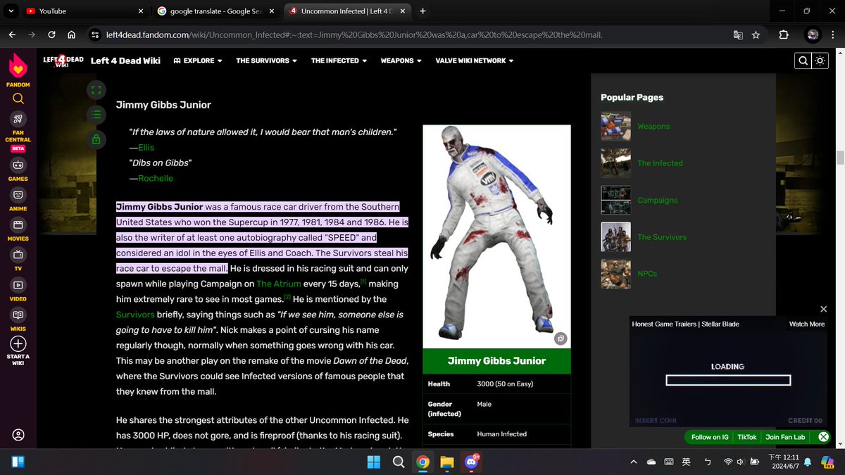Image resolution: width=845 pixels, height=475 pixels.
Task: Click the Fandom flame logo
Action: [x=18, y=67]
